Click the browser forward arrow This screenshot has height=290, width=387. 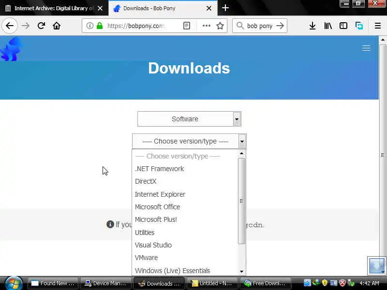coord(25,26)
